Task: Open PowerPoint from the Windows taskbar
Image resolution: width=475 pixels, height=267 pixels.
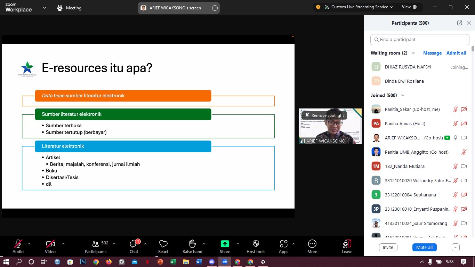Action: 160,262
